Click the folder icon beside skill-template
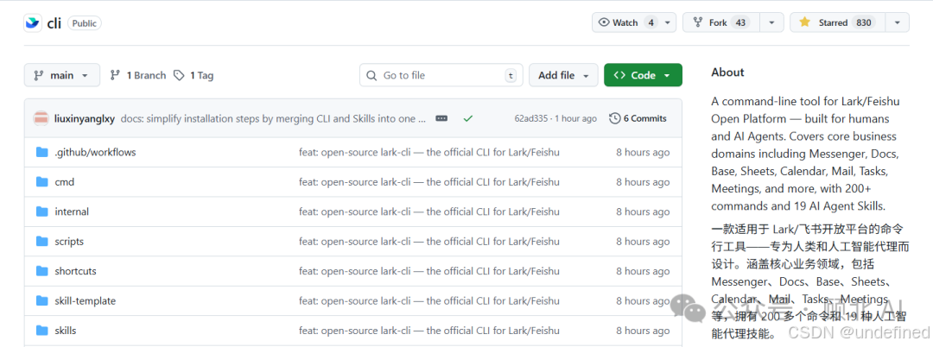The height and width of the screenshot is (347, 933). pos(41,300)
